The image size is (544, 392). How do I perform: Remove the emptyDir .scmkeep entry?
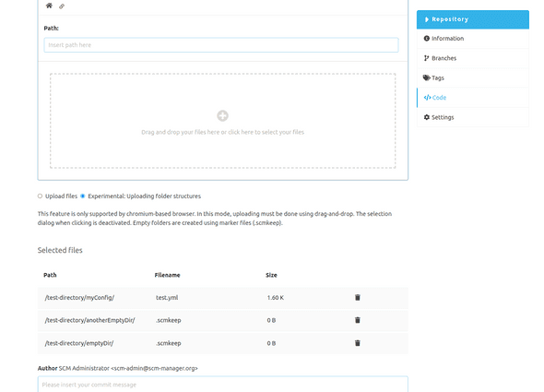tap(358, 343)
